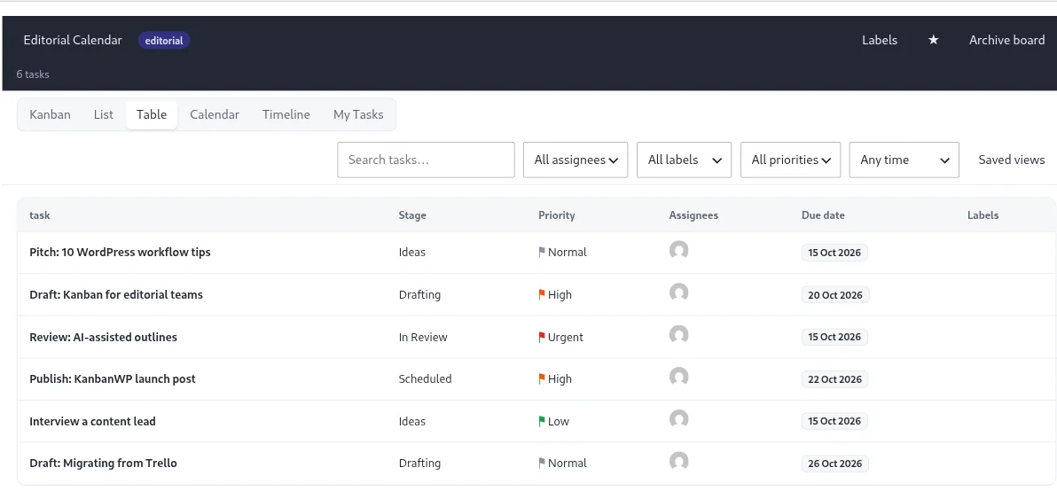Viewport: 1057px width, 491px height.
Task: Click the 20 Oct 2026 due date
Action: coord(835,295)
